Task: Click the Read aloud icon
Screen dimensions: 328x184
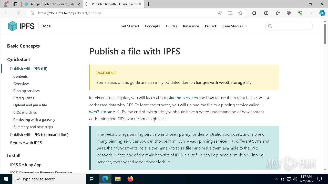Action: [x=220, y=13]
